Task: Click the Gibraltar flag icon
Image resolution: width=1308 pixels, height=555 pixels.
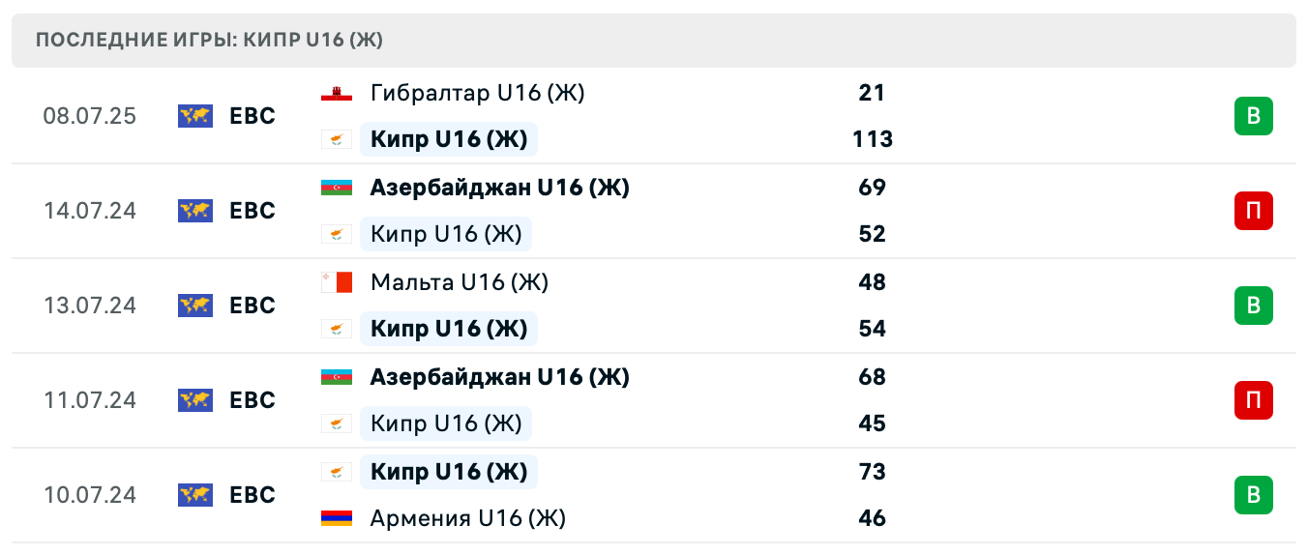Action: pyautogui.click(x=336, y=93)
